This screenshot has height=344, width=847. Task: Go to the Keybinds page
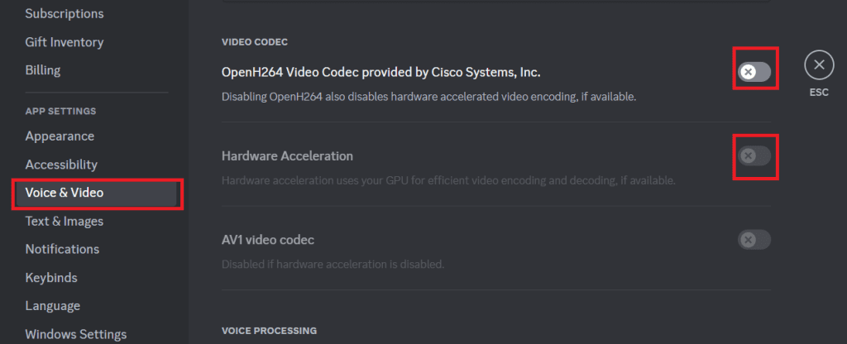pyautogui.click(x=51, y=277)
